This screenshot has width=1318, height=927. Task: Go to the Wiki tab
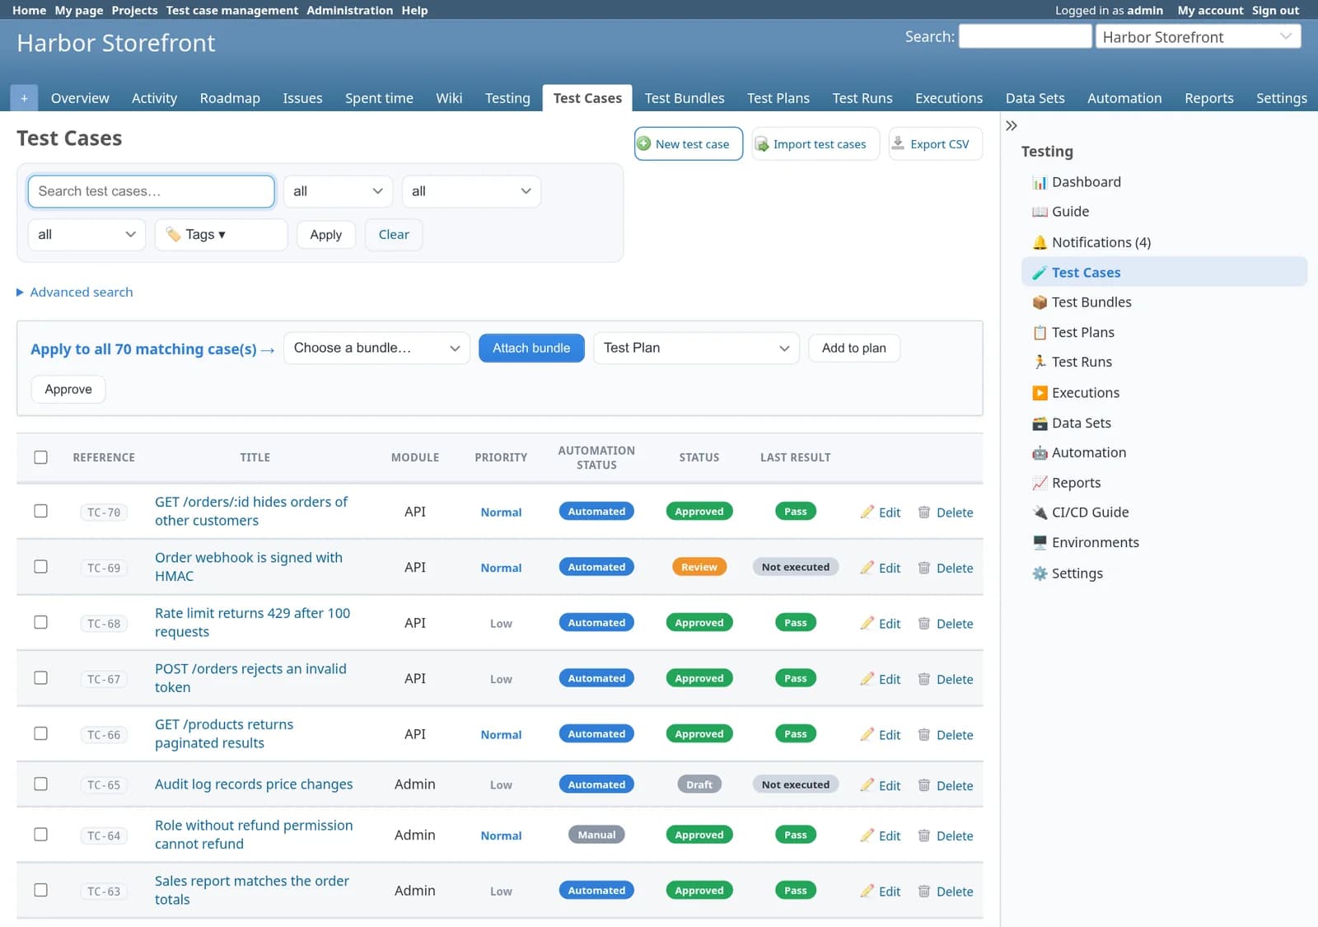449,98
